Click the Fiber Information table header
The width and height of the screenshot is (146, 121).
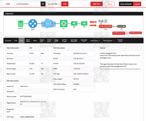[13, 48]
